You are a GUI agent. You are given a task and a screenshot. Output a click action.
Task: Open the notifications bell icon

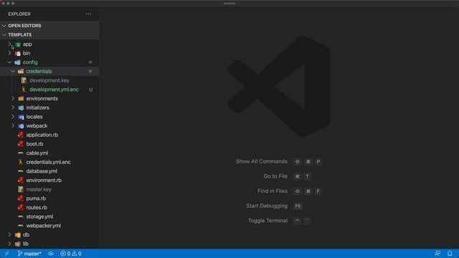point(450,254)
